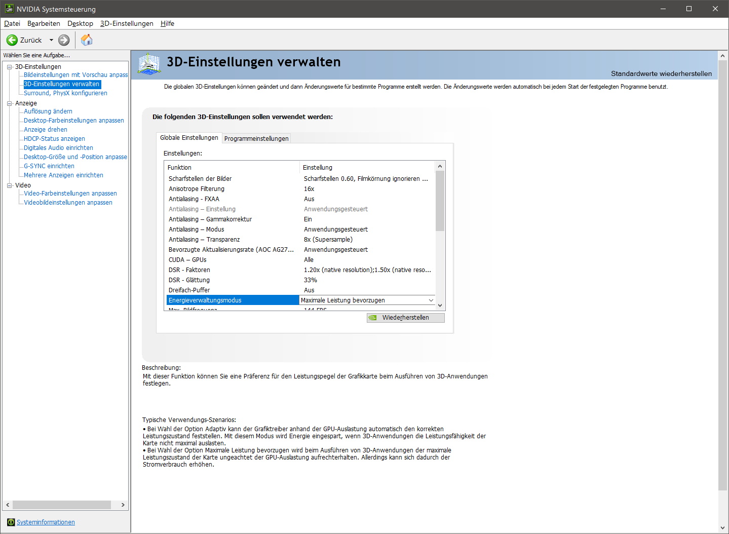This screenshot has height=534, width=729.
Task: Select 3D-Einstellungen verwalten in the tree
Action: (62, 84)
